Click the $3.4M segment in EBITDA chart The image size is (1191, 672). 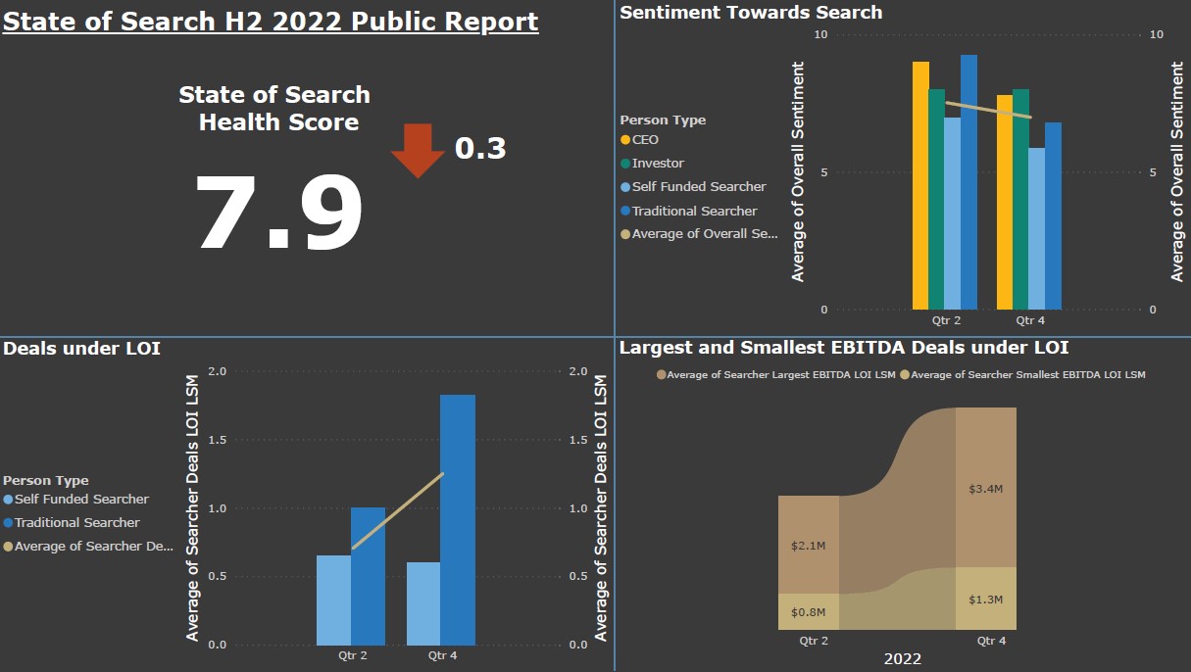pos(985,487)
